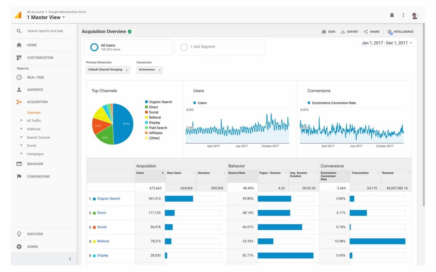
Task: Open the Direct channel link
Action: pyautogui.click(x=102, y=213)
